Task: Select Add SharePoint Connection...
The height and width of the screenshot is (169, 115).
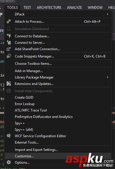Action: point(58,49)
